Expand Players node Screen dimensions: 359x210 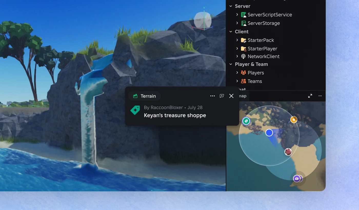pyautogui.click(x=237, y=73)
